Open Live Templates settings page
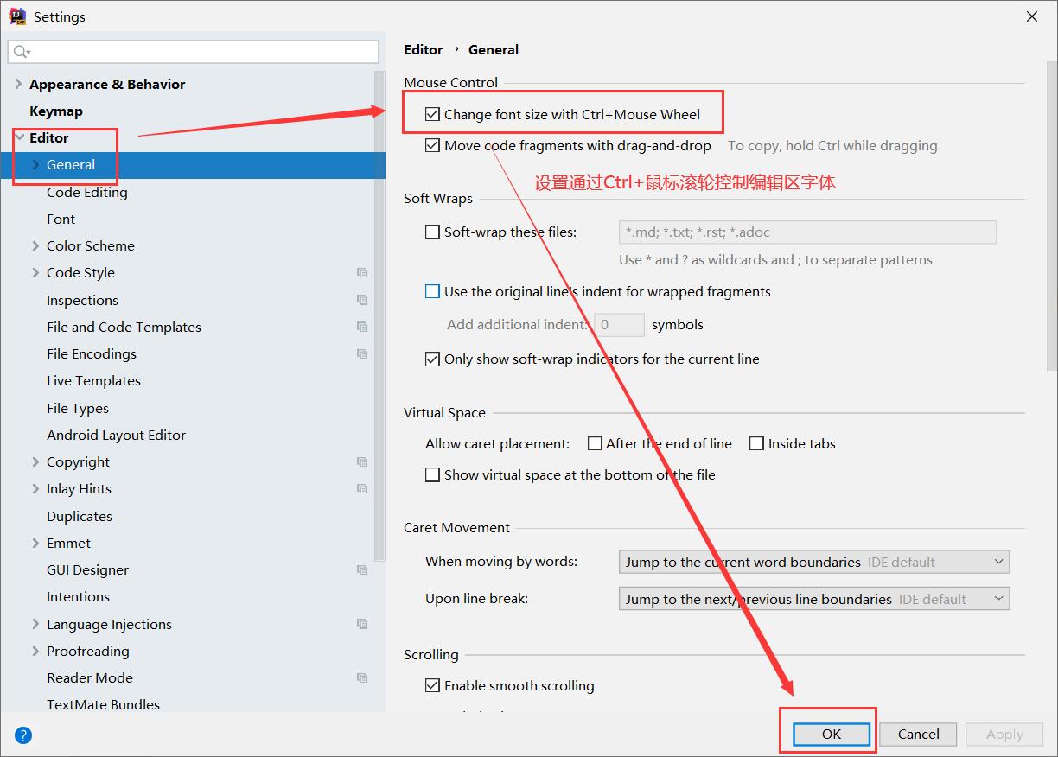The height and width of the screenshot is (757, 1058). tap(93, 380)
